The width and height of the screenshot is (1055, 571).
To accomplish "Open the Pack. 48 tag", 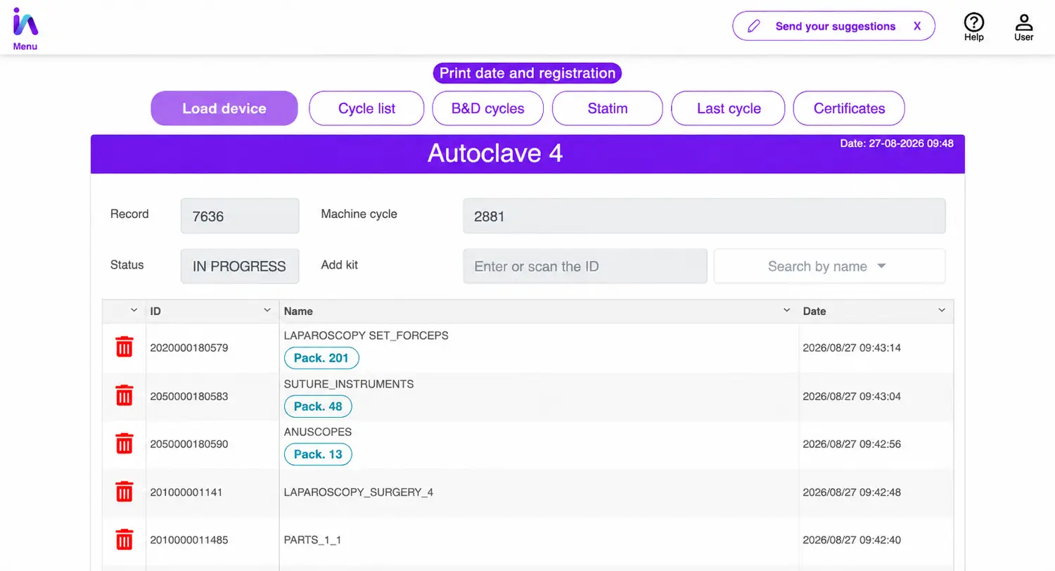I will 318,406.
